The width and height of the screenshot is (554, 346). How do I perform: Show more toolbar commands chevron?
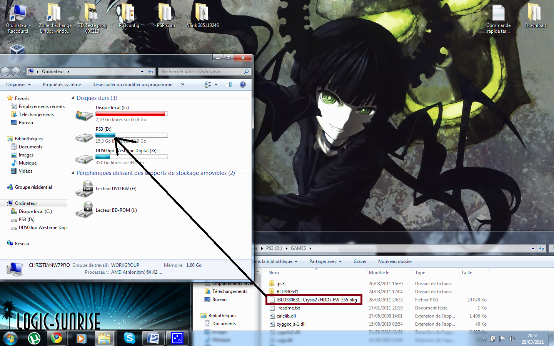click(x=183, y=85)
